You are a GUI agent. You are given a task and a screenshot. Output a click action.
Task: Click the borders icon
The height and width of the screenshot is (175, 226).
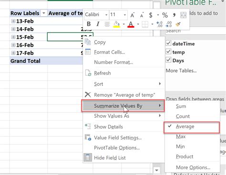(145, 24)
